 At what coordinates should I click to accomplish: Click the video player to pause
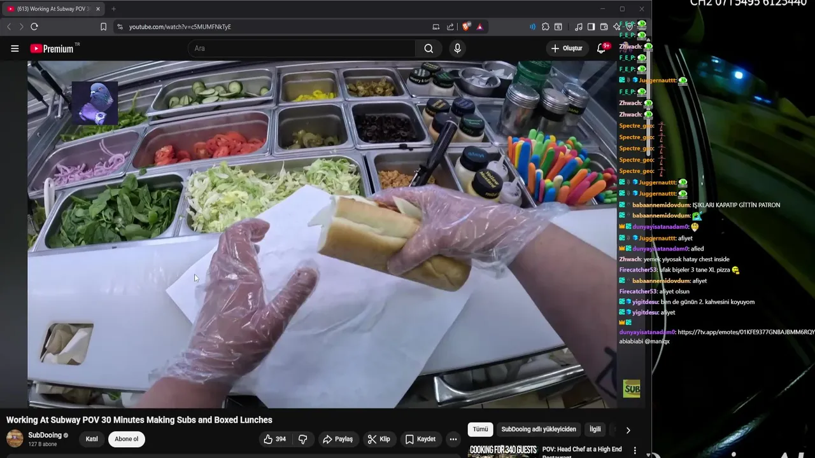pos(322,234)
